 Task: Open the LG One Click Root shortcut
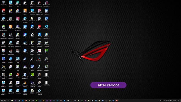[18, 3]
